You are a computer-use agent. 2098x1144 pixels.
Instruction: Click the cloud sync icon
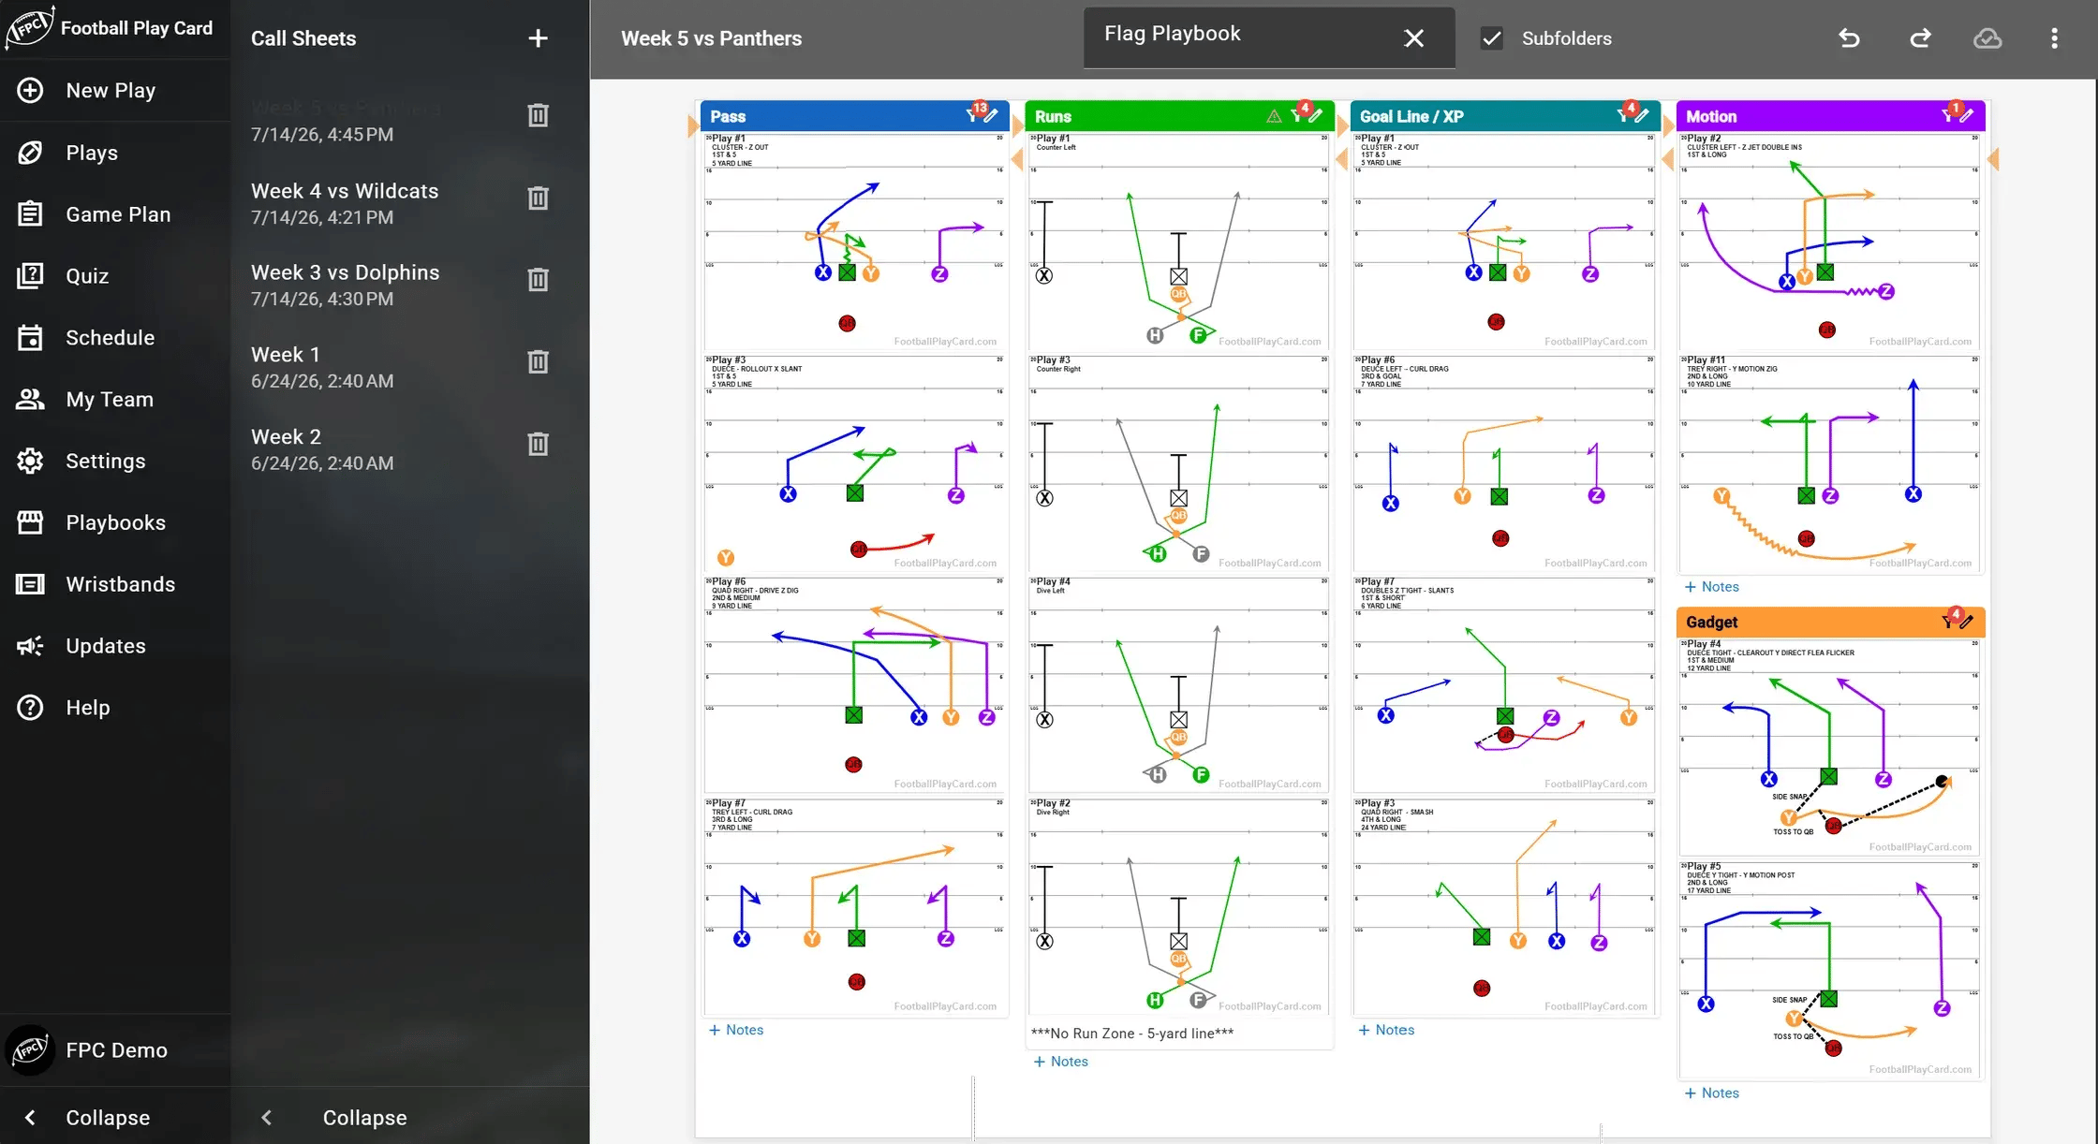click(x=1987, y=38)
